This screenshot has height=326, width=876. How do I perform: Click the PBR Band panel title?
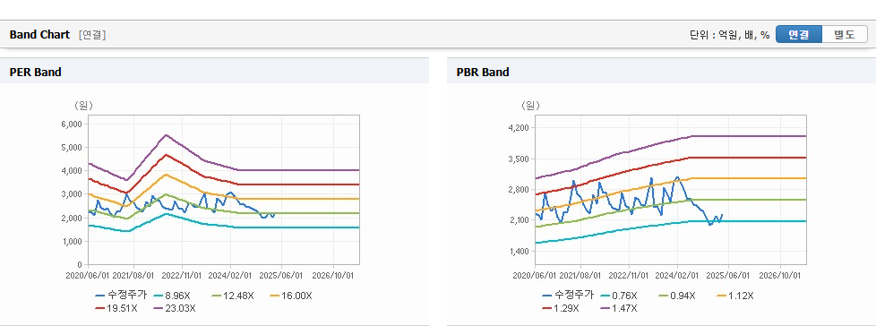point(483,72)
